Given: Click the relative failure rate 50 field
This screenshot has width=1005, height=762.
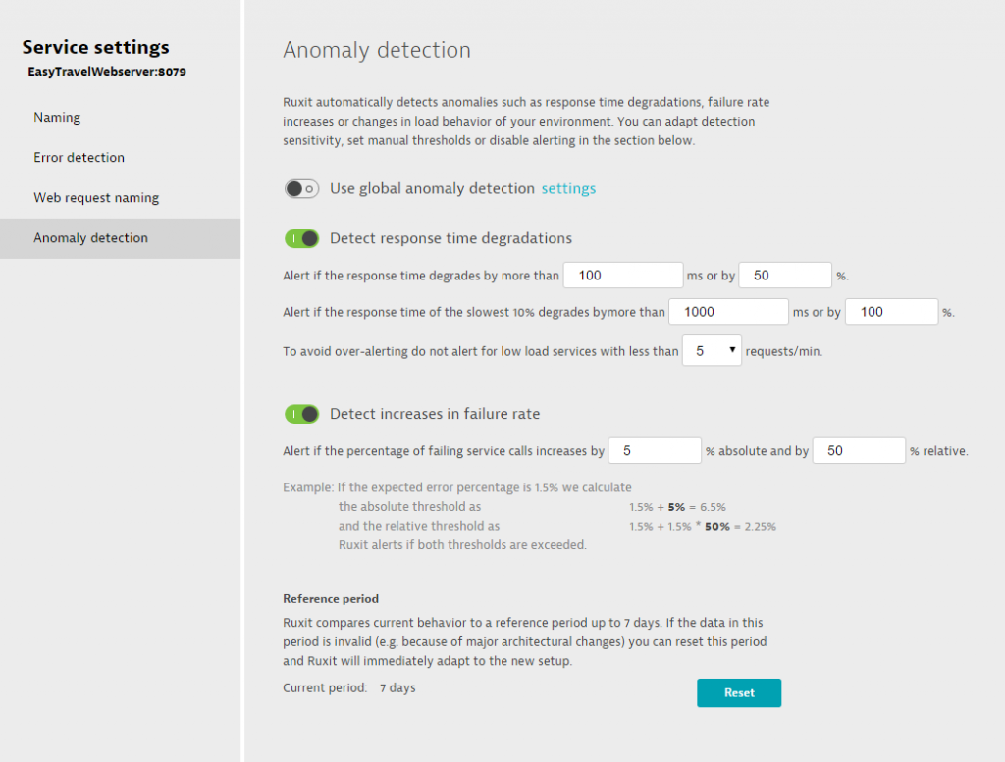Looking at the screenshot, I should tap(859, 451).
